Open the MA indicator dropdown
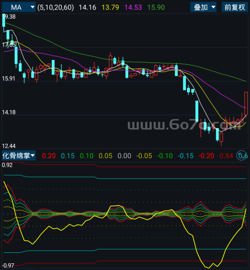Viewport: 250px width, 270px height. 19,7
